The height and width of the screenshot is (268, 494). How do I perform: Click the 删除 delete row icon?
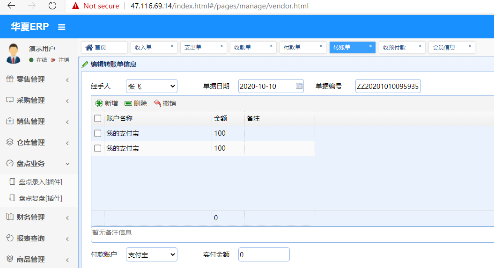point(128,103)
